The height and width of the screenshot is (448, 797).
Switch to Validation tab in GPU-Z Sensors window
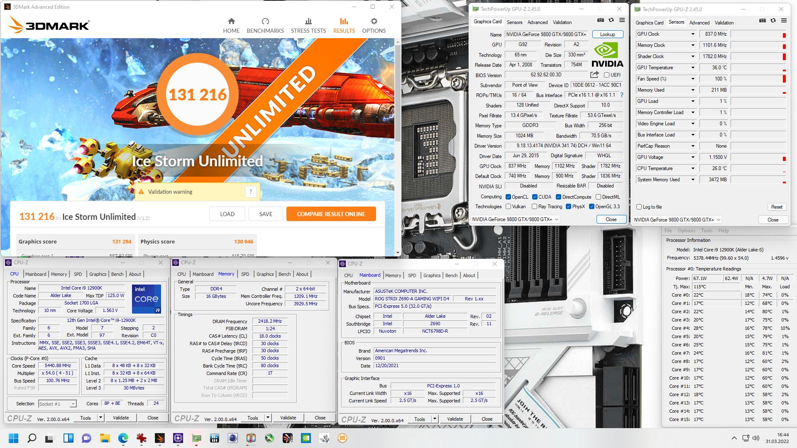point(724,23)
